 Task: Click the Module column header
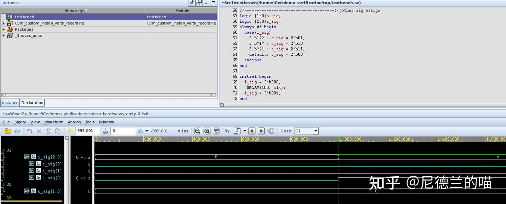[x=182, y=11]
